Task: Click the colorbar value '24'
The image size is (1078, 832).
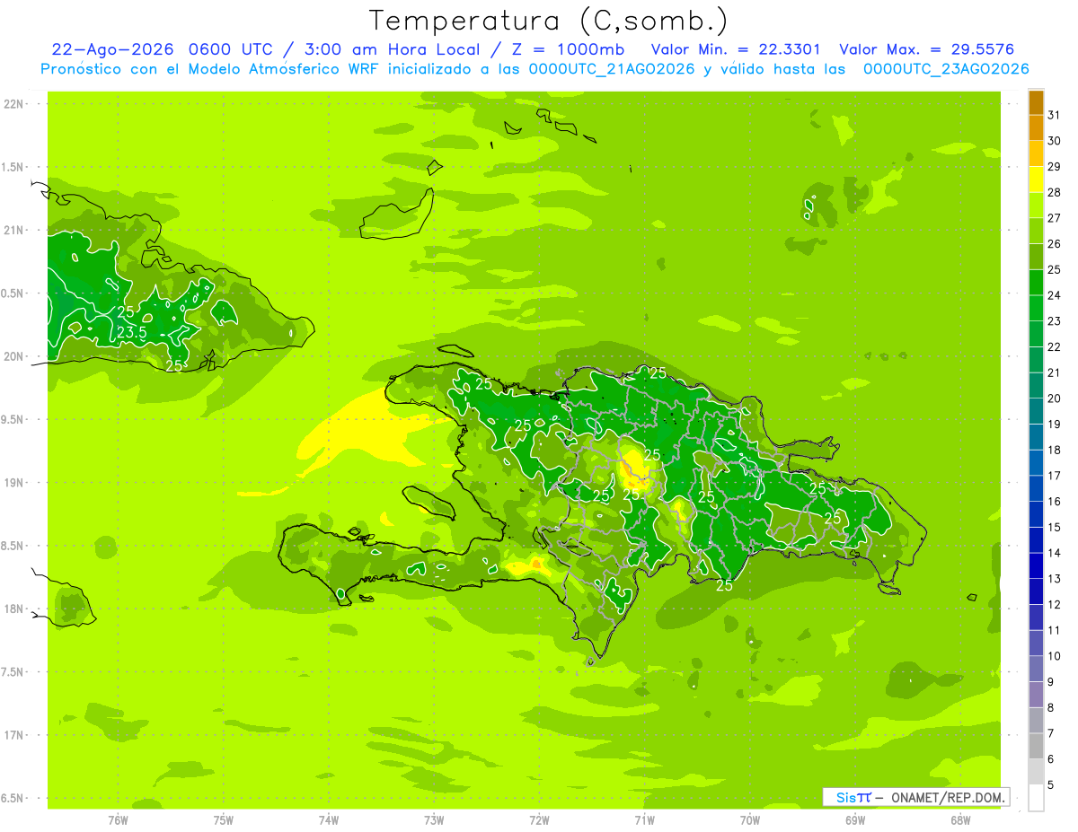Action: coord(1054,295)
